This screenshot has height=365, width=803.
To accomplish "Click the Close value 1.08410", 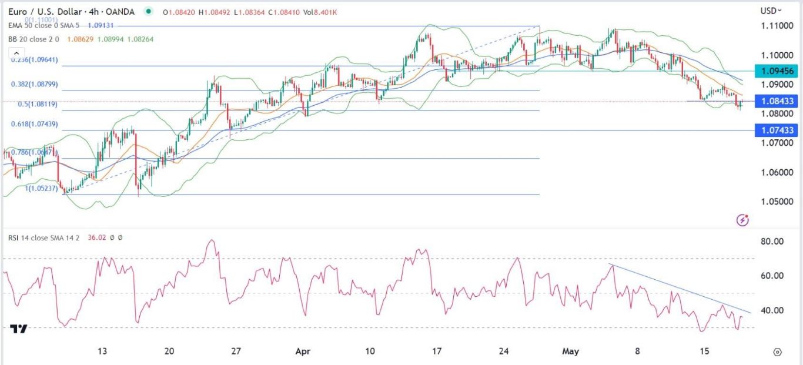I will (288, 11).
